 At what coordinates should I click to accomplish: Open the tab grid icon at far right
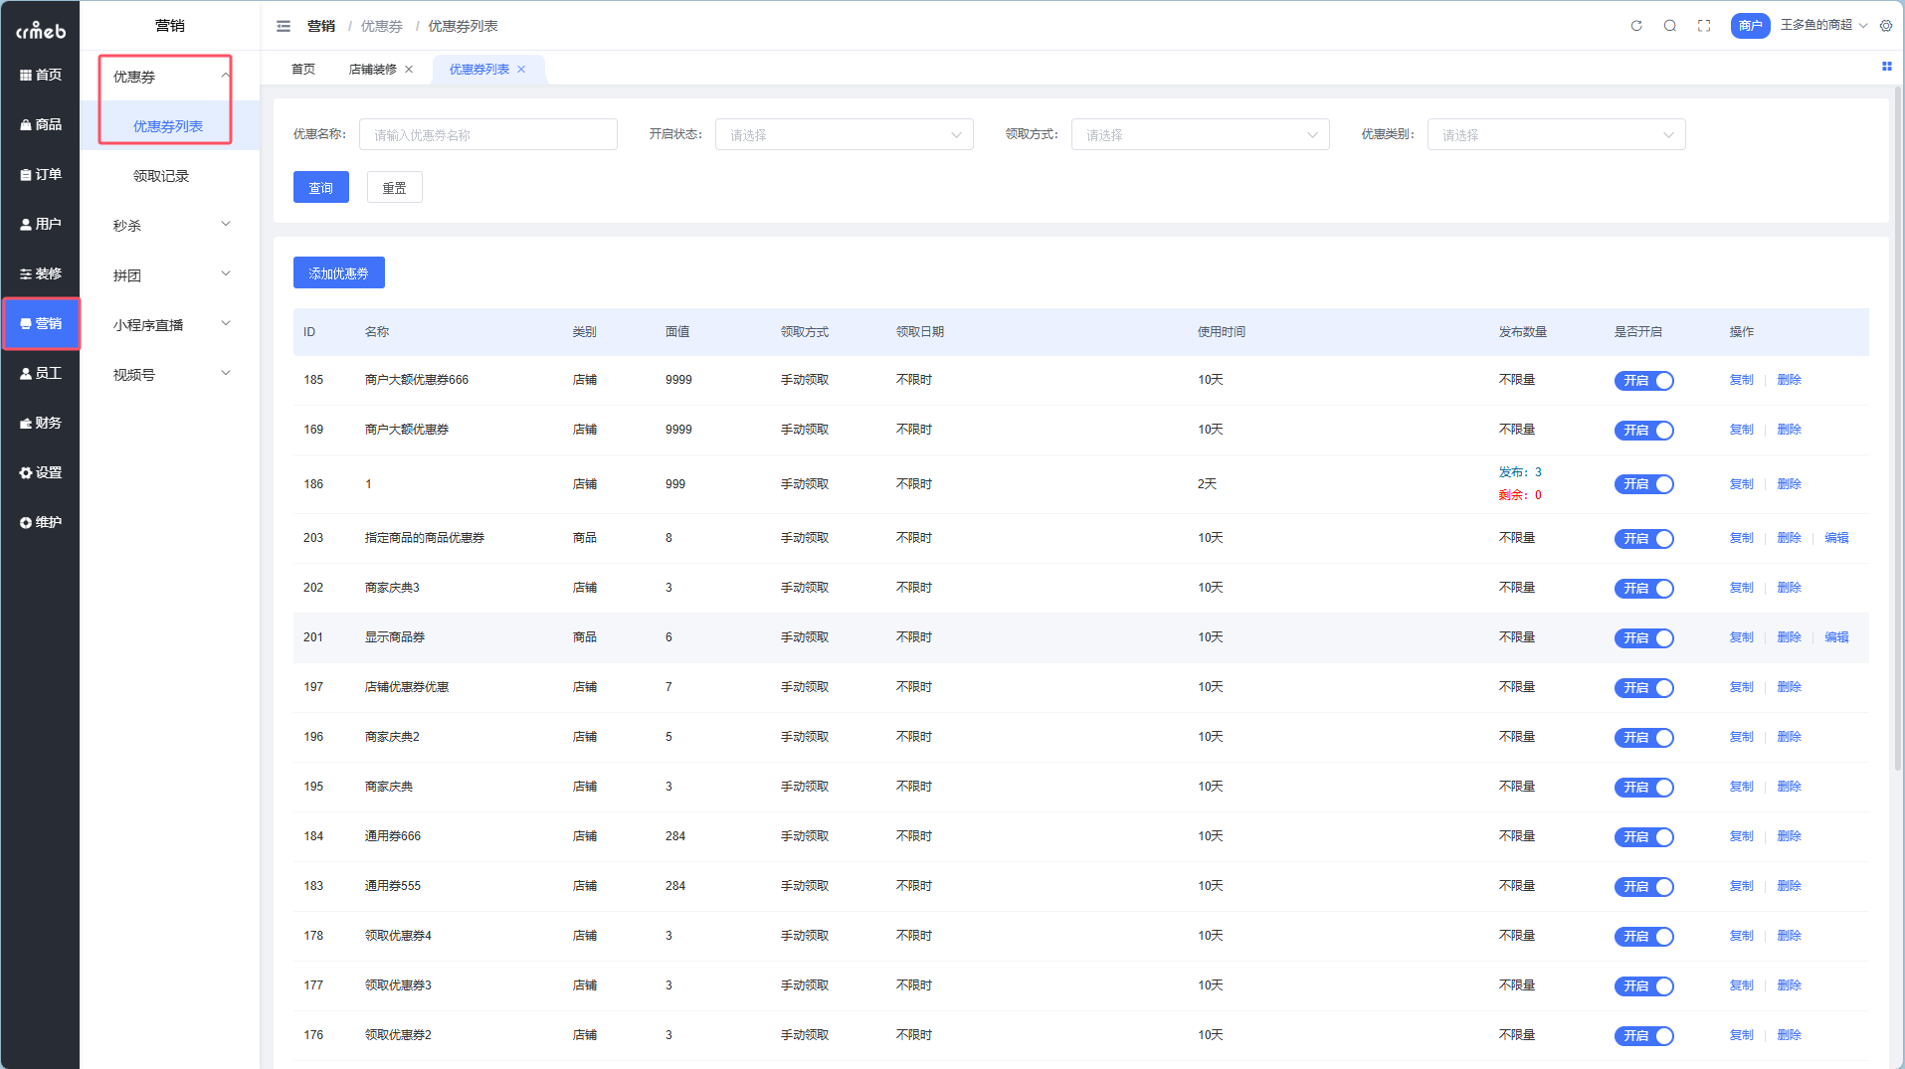click(x=1886, y=67)
